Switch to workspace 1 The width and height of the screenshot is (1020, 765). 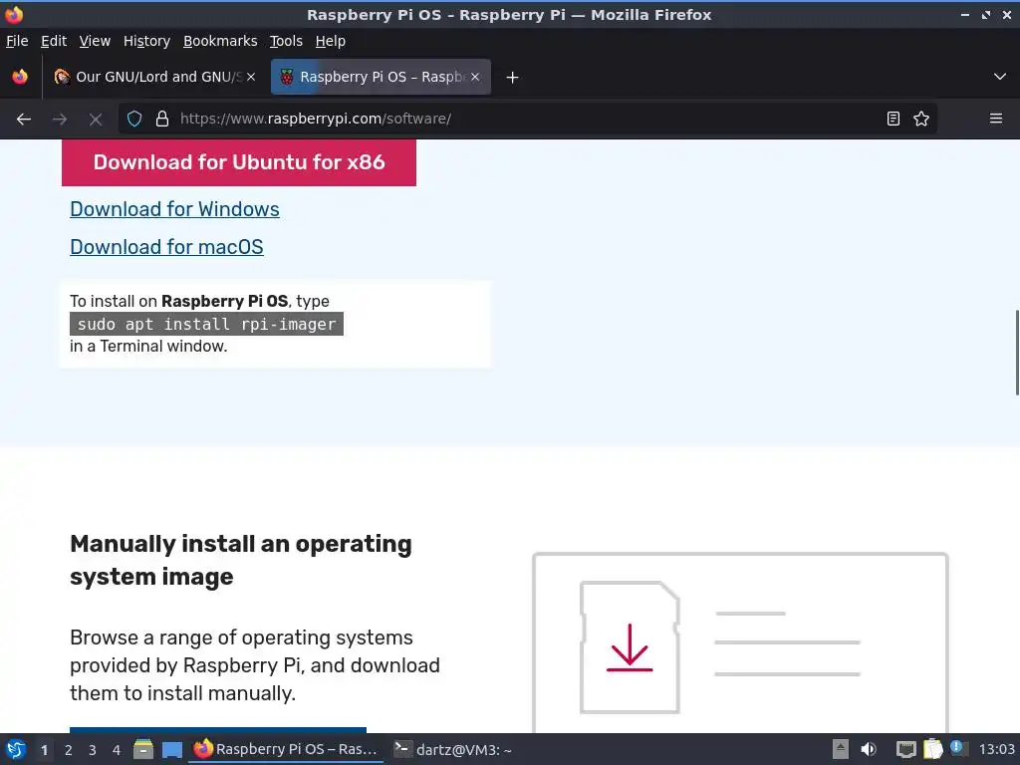coord(44,750)
